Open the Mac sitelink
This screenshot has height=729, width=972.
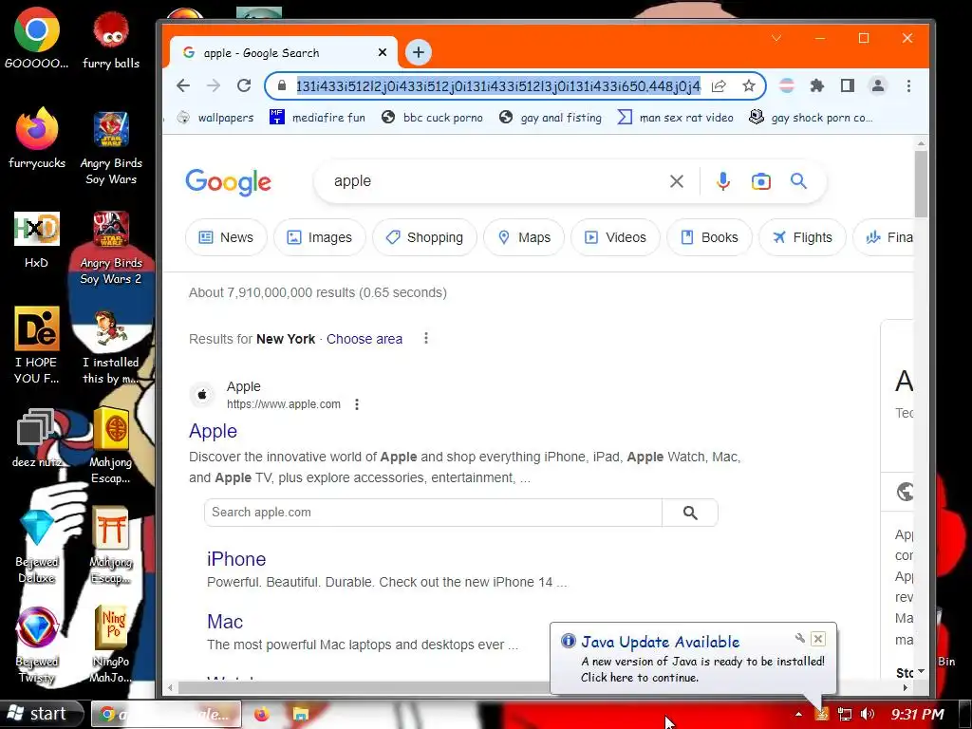click(225, 622)
